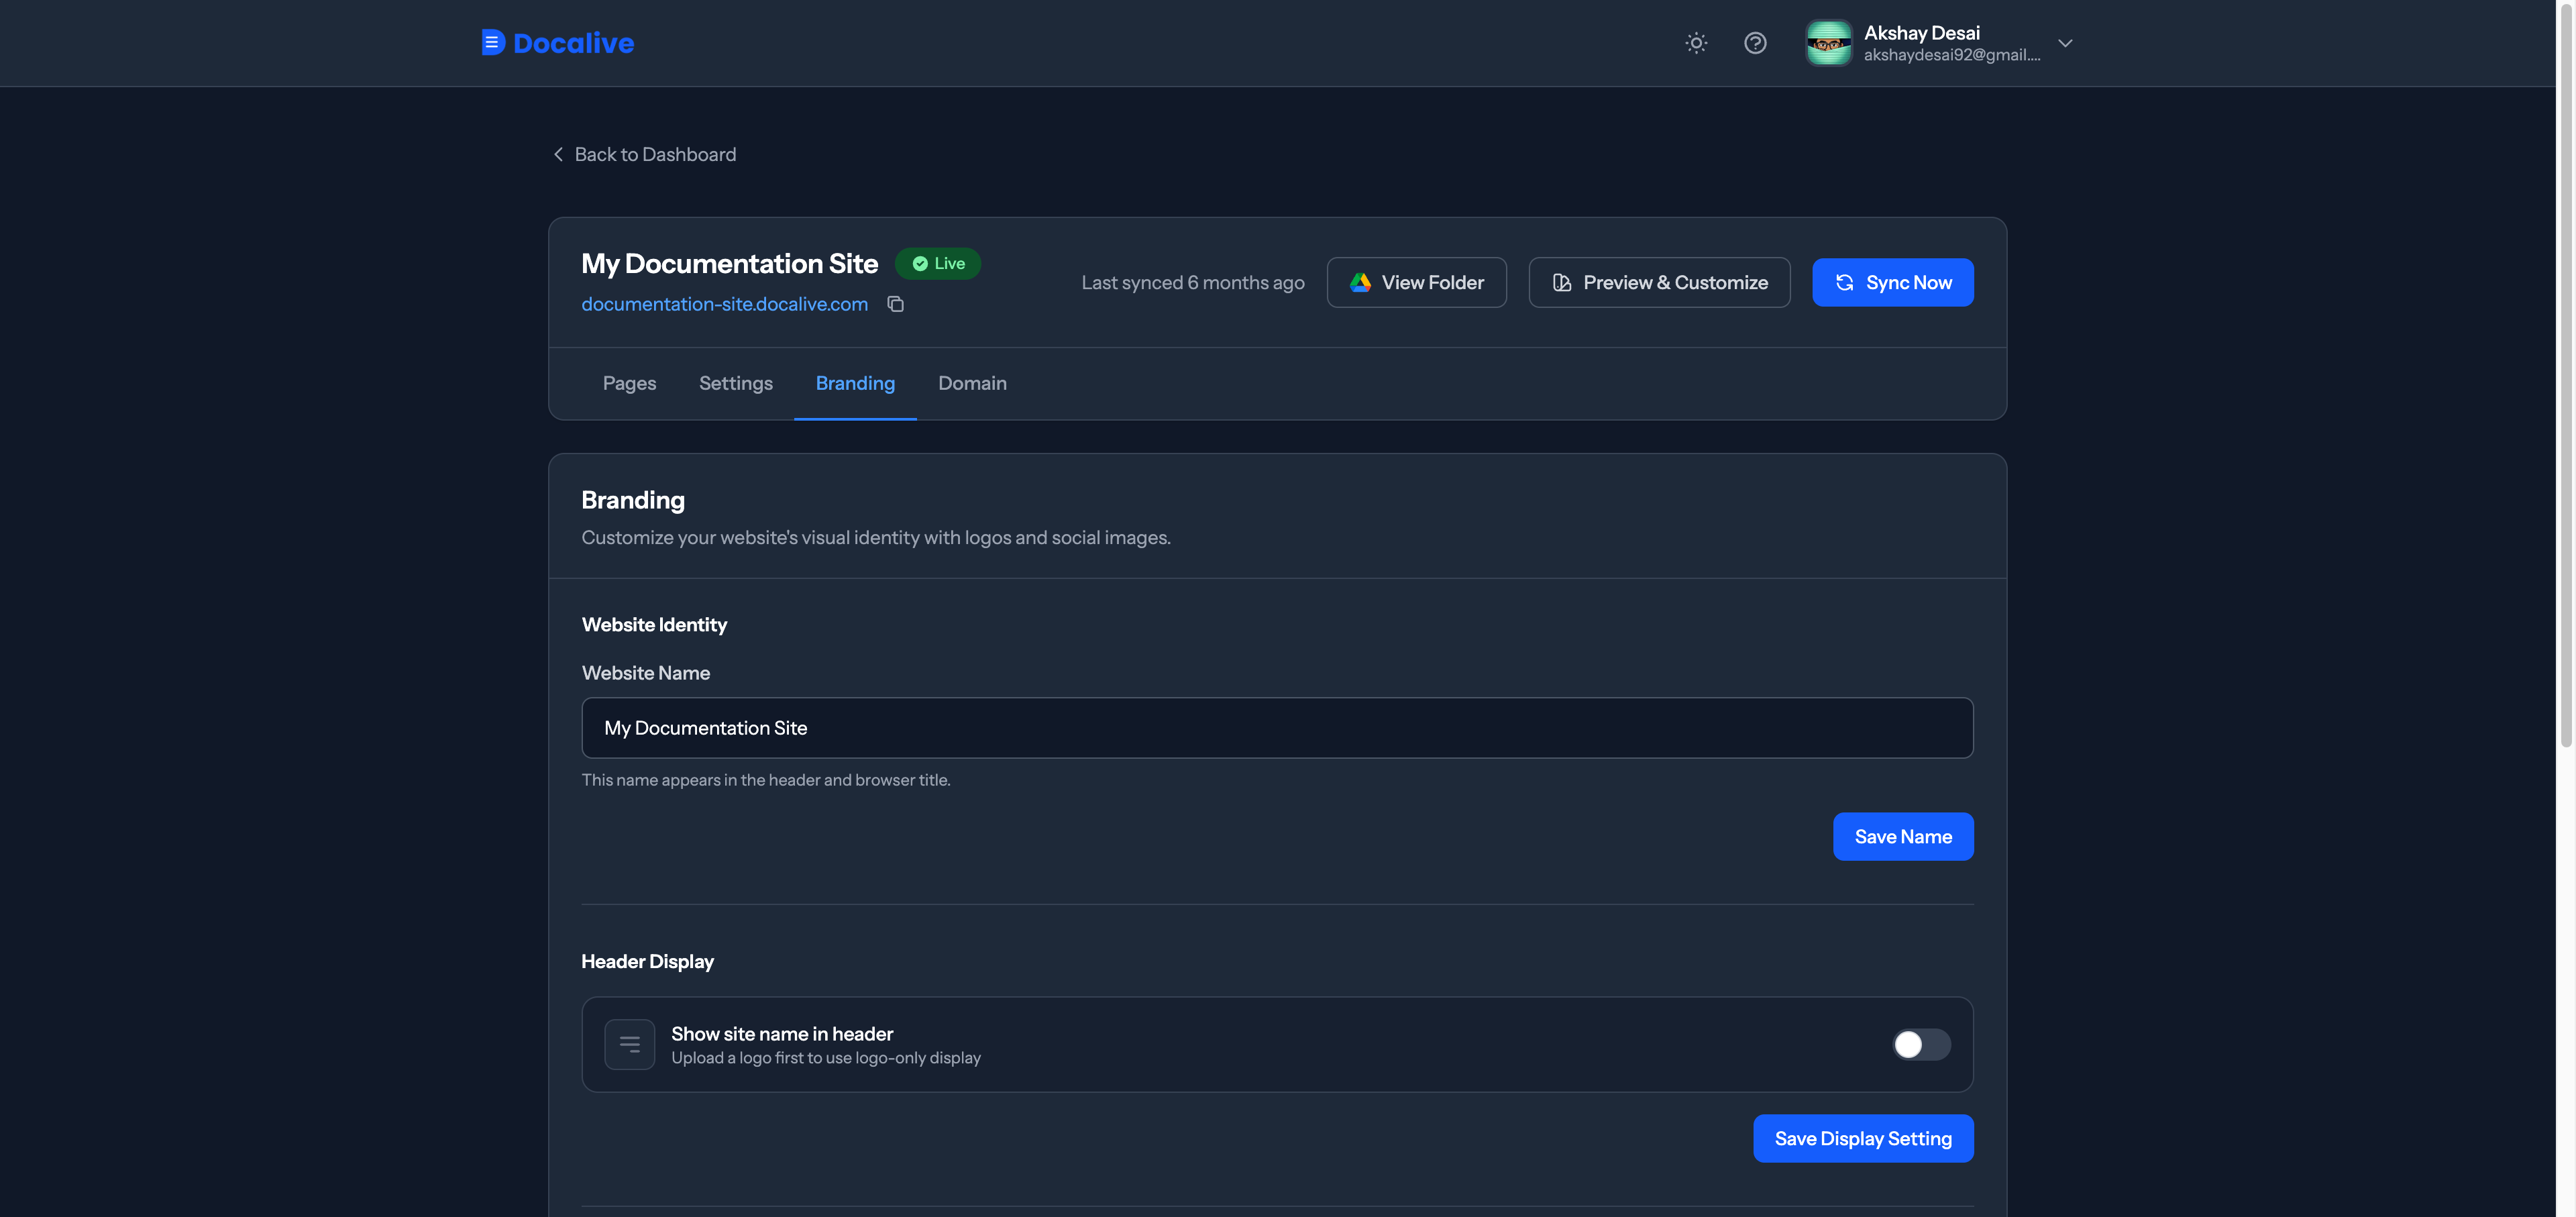Expand the user account dropdown chevron
This screenshot has height=1217, width=2576.
tap(2065, 43)
